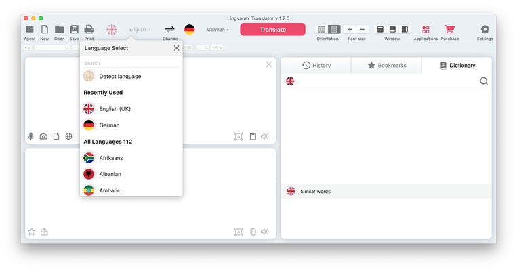Open the English source language dropdown
The height and width of the screenshot is (271, 517).
140,30
